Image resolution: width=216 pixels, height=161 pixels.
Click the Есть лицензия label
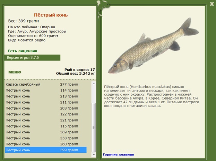(x=23, y=51)
